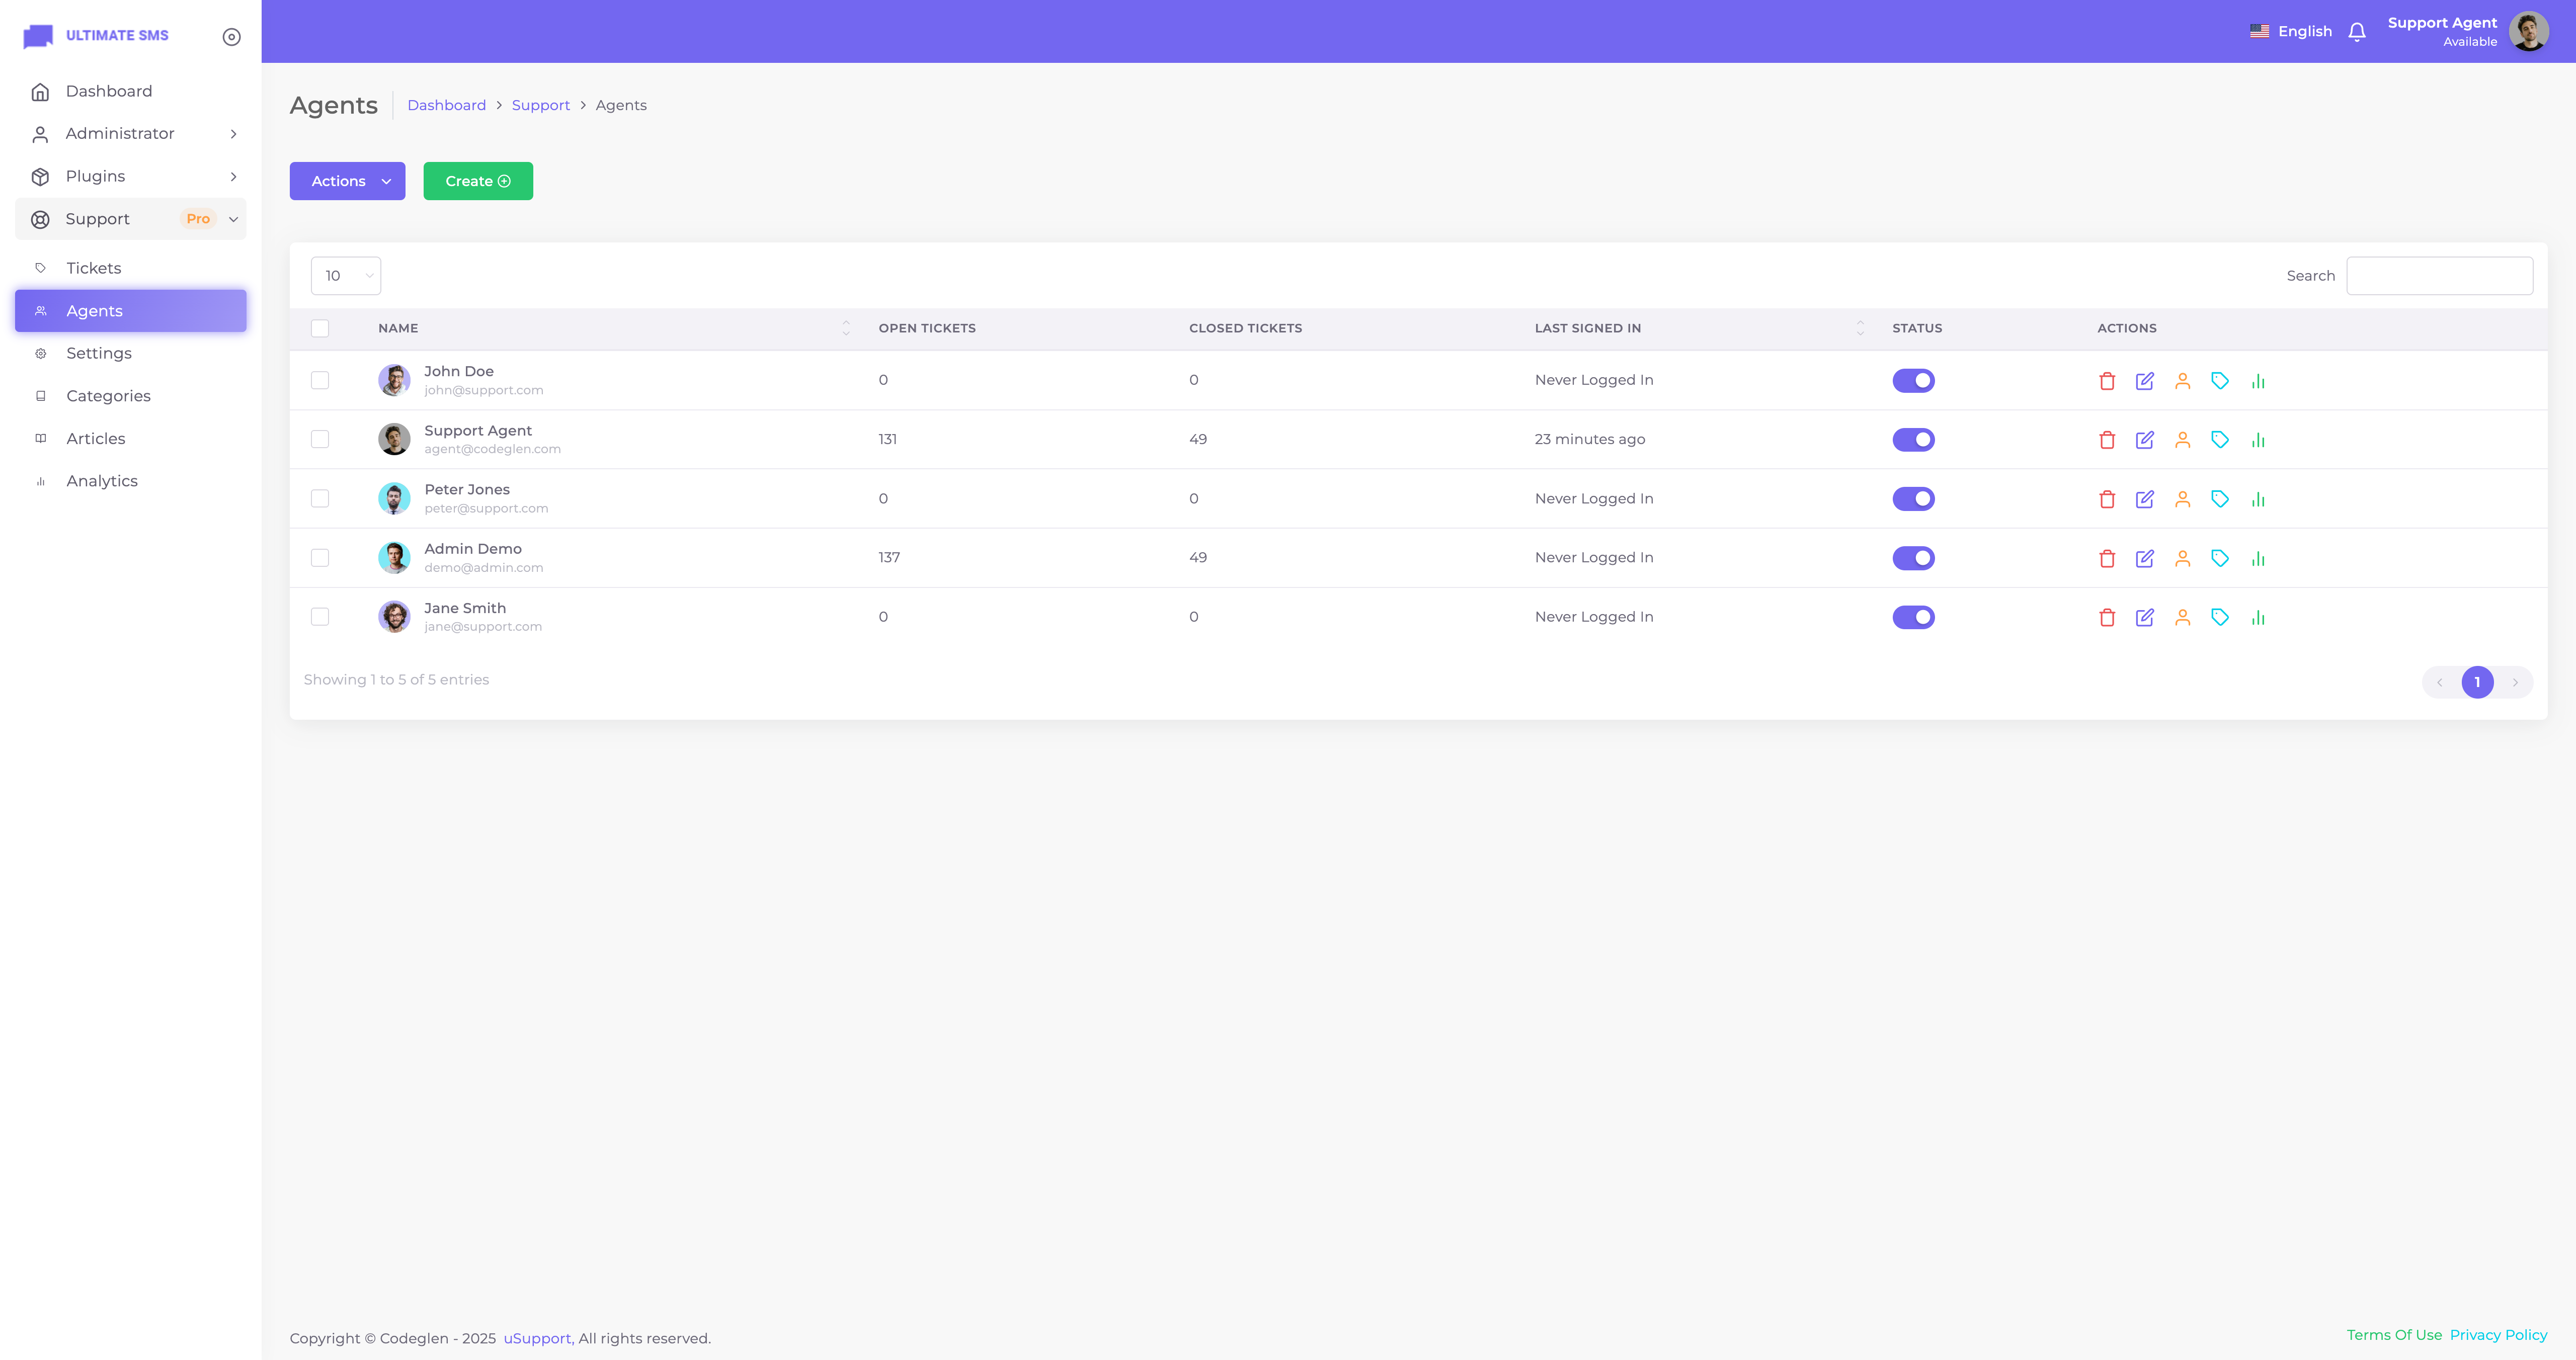Click the green Create button
The height and width of the screenshot is (1360, 2576).
tap(478, 181)
